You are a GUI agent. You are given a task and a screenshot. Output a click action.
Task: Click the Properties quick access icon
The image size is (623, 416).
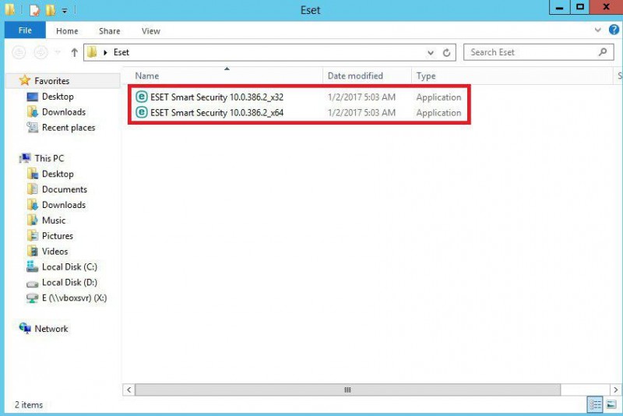coord(34,9)
